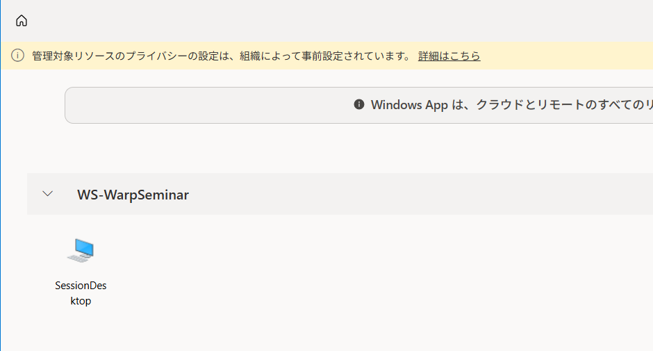The image size is (653, 351).
Task: Click the Windows App info icon in notice
Action: point(359,104)
